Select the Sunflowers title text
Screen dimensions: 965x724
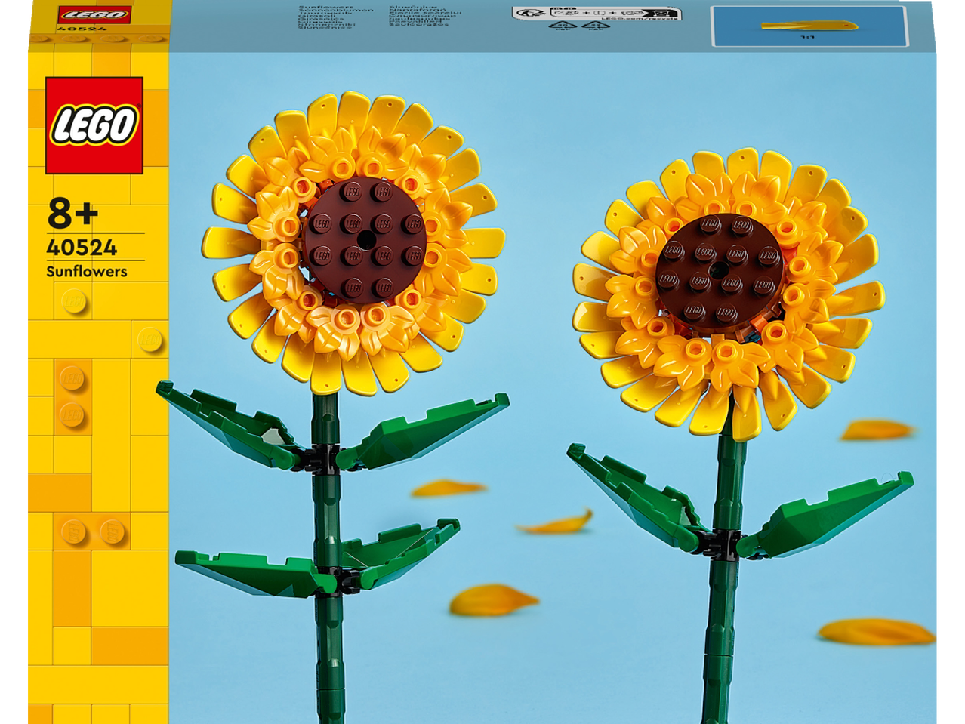[86, 272]
